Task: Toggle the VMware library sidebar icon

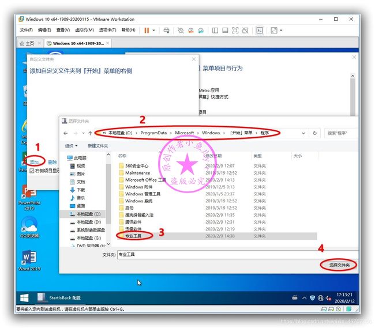Action: click(x=215, y=31)
